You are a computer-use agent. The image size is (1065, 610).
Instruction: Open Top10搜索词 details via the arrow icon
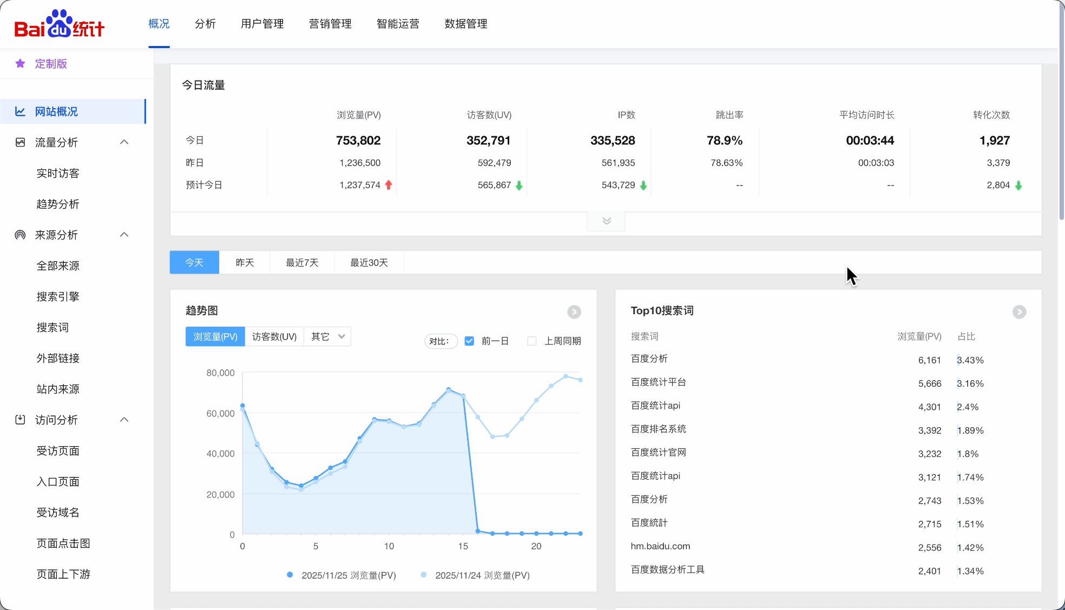[x=1019, y=312]
